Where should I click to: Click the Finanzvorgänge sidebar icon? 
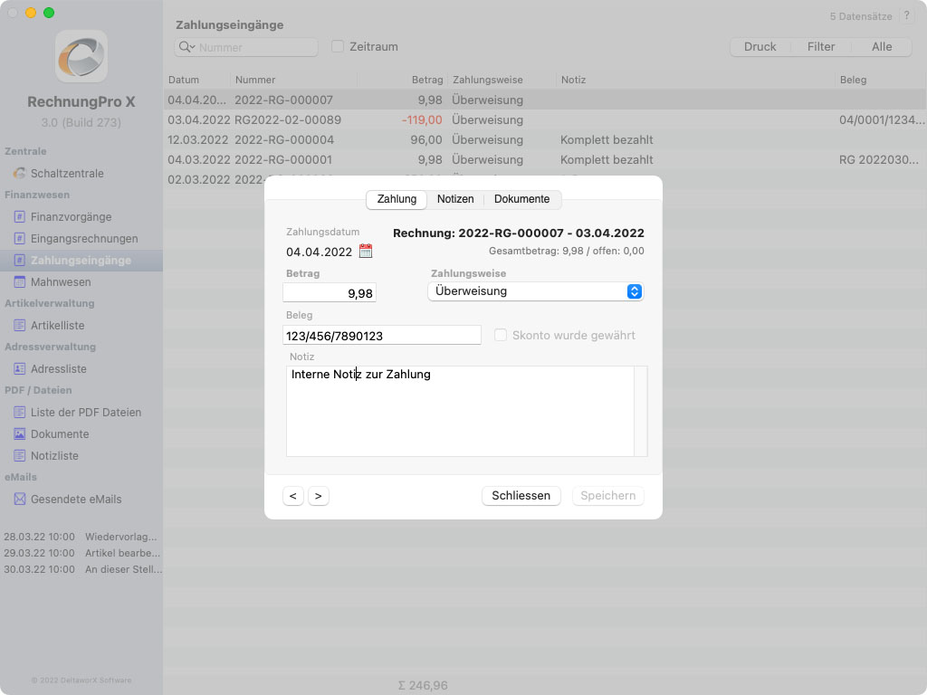(x=20, y=217)
